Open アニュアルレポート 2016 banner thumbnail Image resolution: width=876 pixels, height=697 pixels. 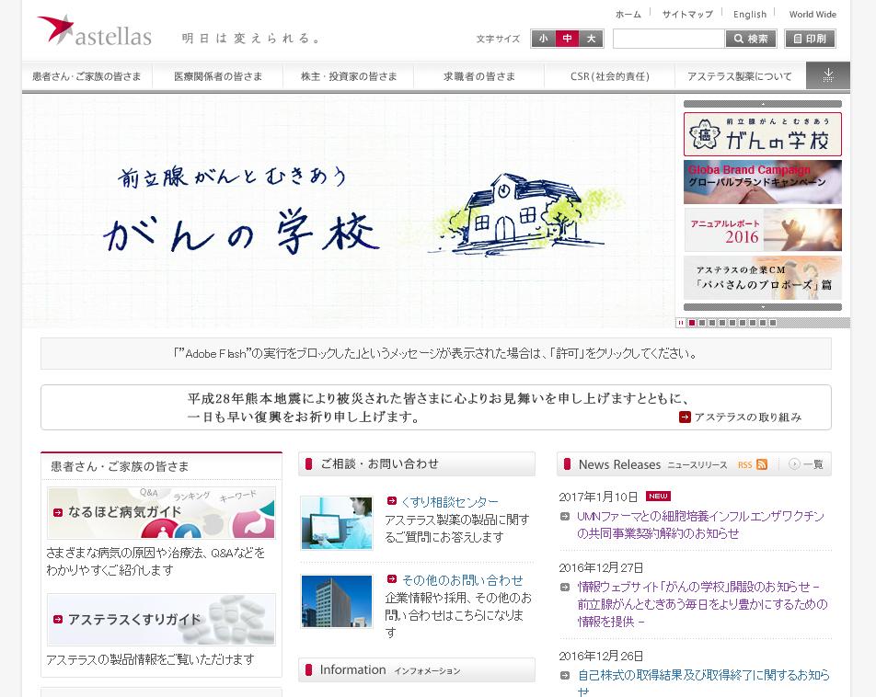(x=763, y=230)
